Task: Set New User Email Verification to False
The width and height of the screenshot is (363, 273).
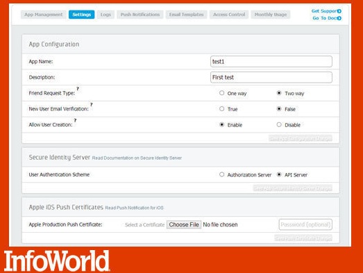Action: coord(279,108)
